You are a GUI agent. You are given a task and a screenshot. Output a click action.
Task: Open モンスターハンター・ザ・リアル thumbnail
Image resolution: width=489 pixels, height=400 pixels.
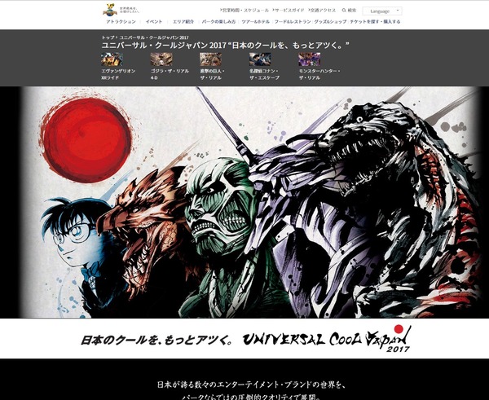pyautogui.click(x=309, y=59)
